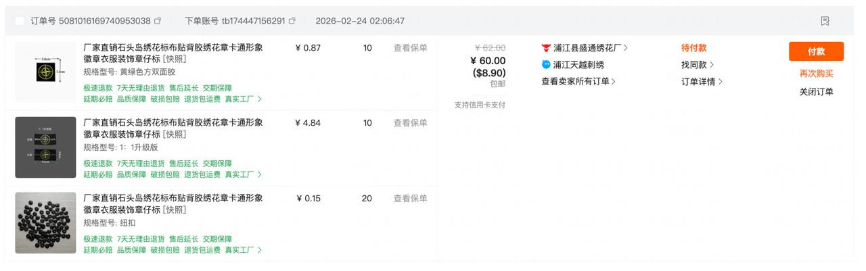This screenshot has height=271, width=866.
Task: Expand first item's service guarantees arrow
Action: (x=260, y=99)
